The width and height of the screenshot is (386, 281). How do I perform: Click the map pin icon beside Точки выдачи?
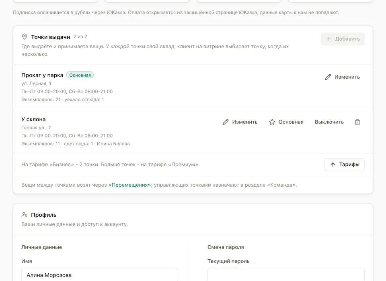[x=25, y=37]
